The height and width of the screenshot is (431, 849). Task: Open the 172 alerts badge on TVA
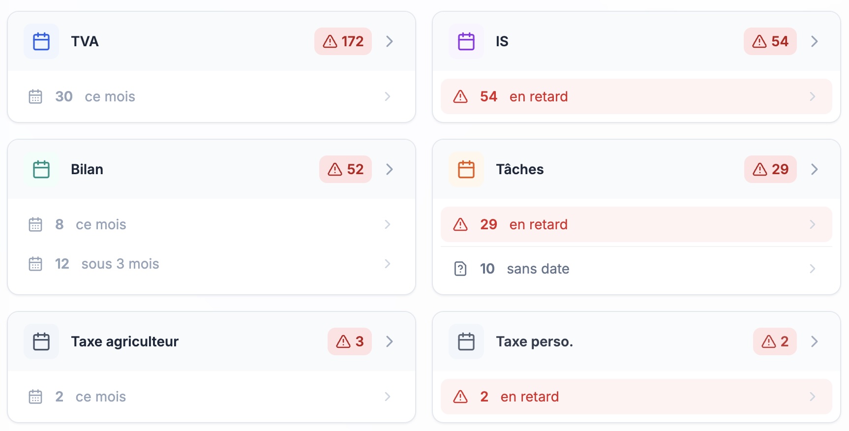(343, 41)
